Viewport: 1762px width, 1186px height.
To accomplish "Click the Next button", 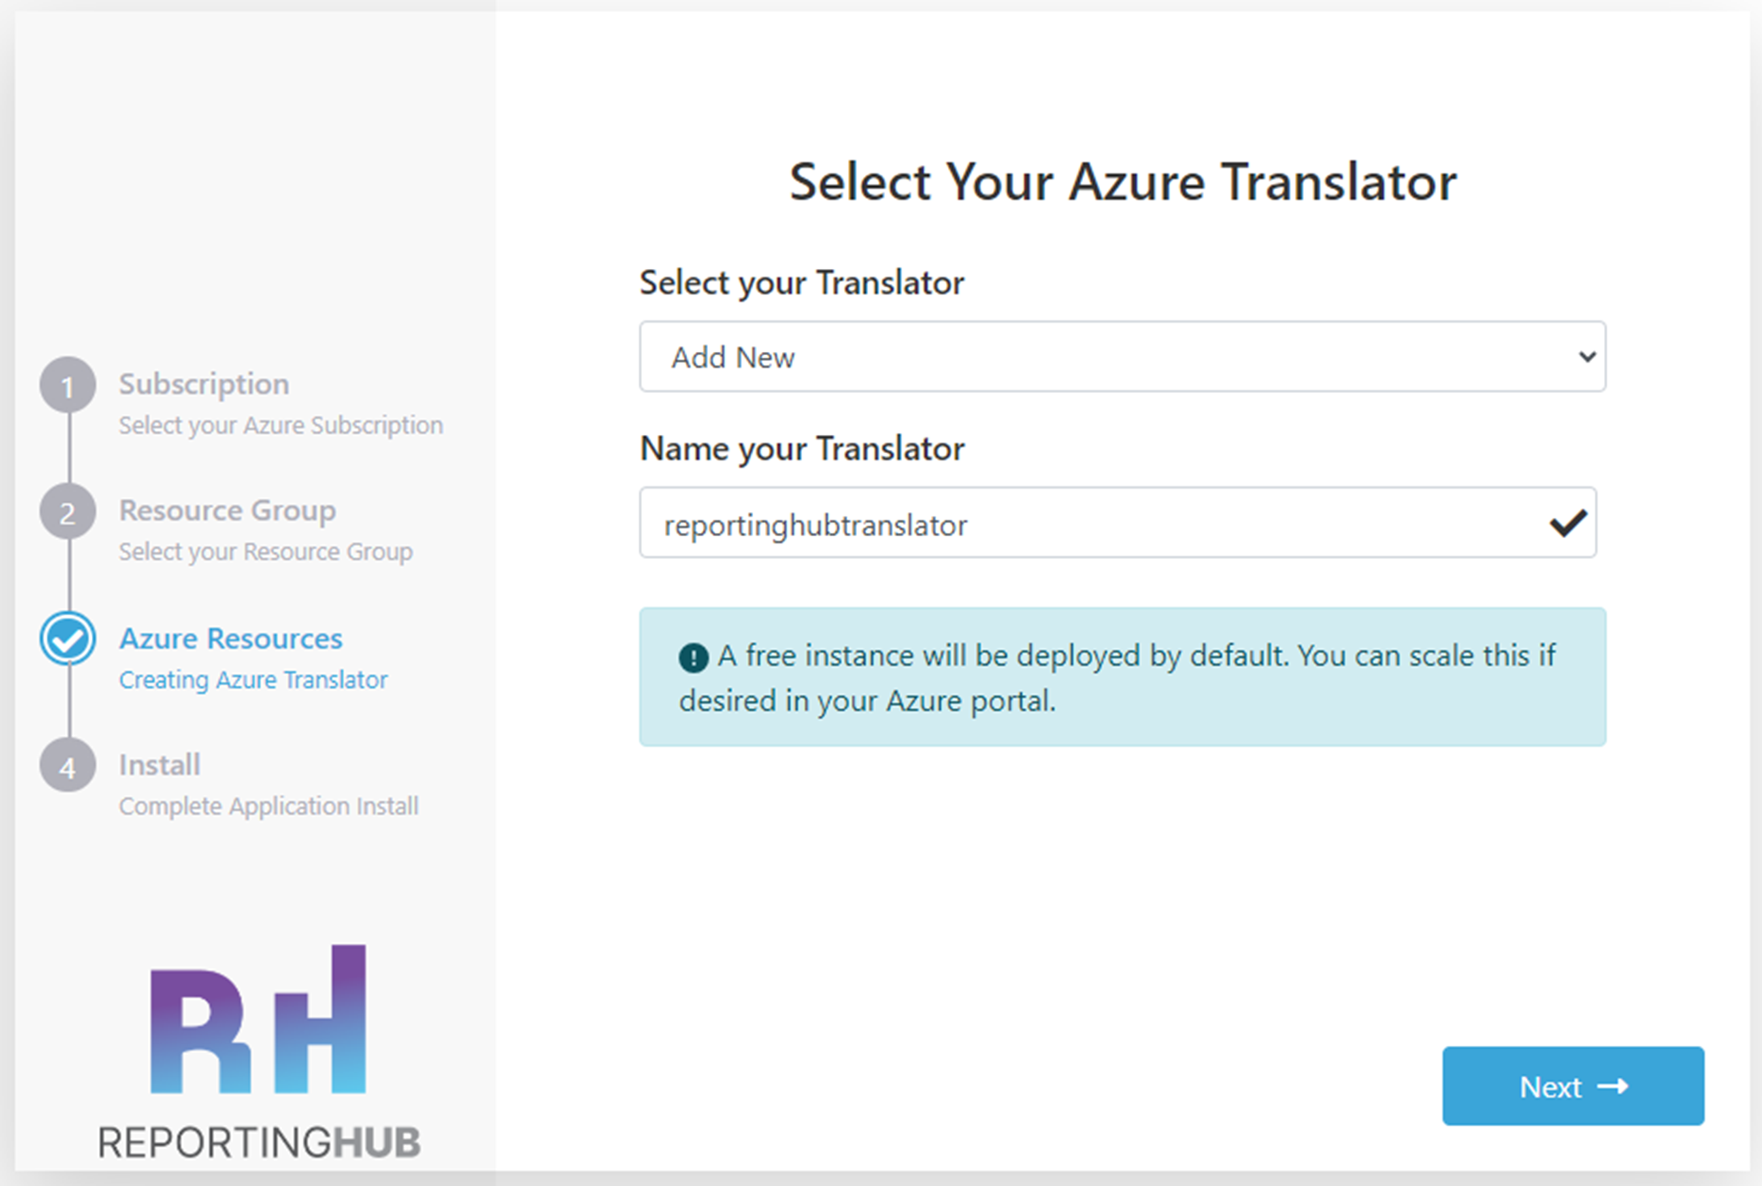I will 1573,1086.
